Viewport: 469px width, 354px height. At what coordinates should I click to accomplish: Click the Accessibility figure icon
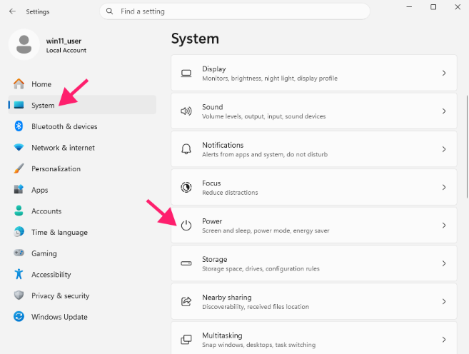[19, 274]
